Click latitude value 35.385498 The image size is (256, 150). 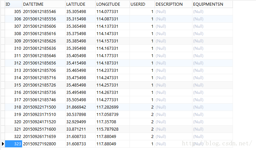pyautogui.click(x=80, y=41)
